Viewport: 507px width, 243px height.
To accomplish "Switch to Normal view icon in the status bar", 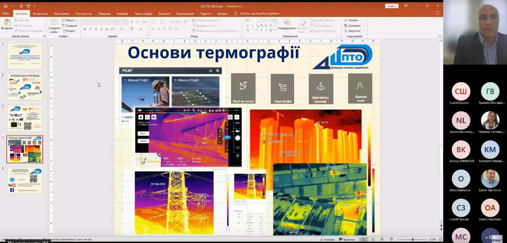I will pyautogui.click(x=363, y=239).
